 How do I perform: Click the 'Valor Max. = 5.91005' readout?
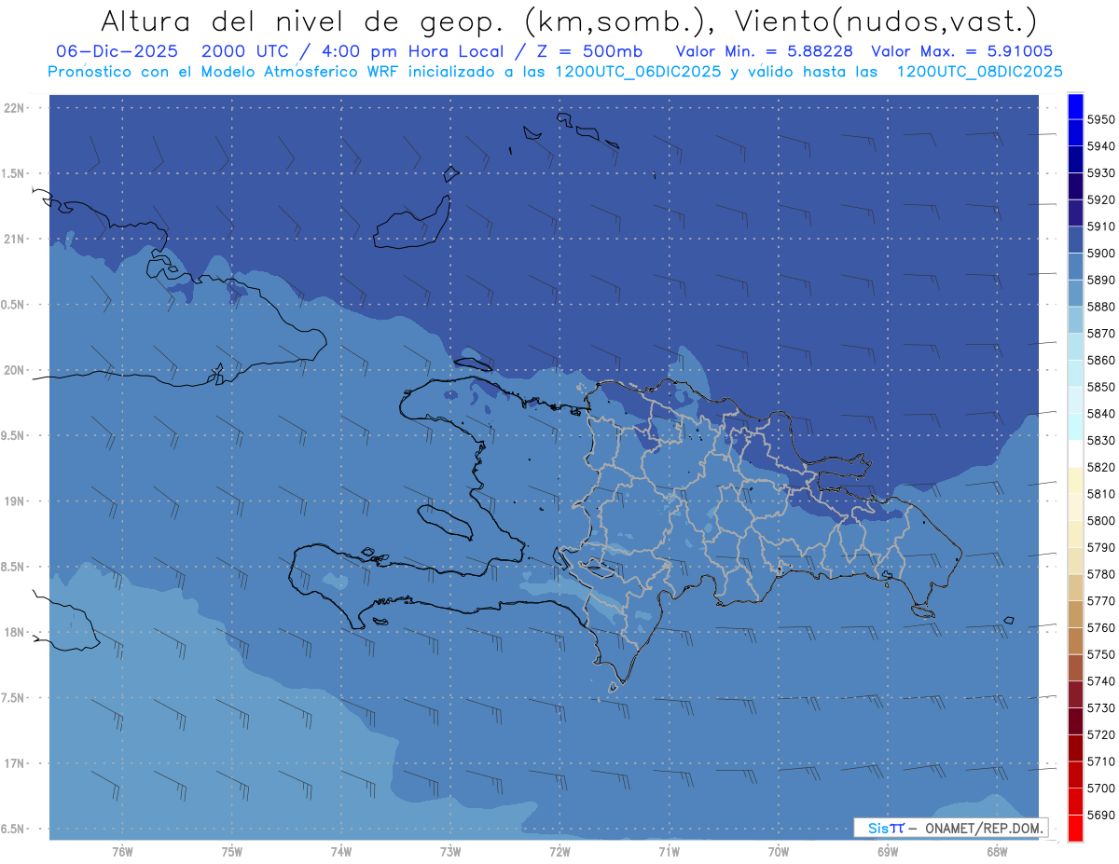click(x=962, y=52)
